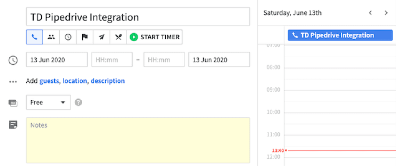Click the guests link
Screen dimensions: 396x166
[50, 81]
